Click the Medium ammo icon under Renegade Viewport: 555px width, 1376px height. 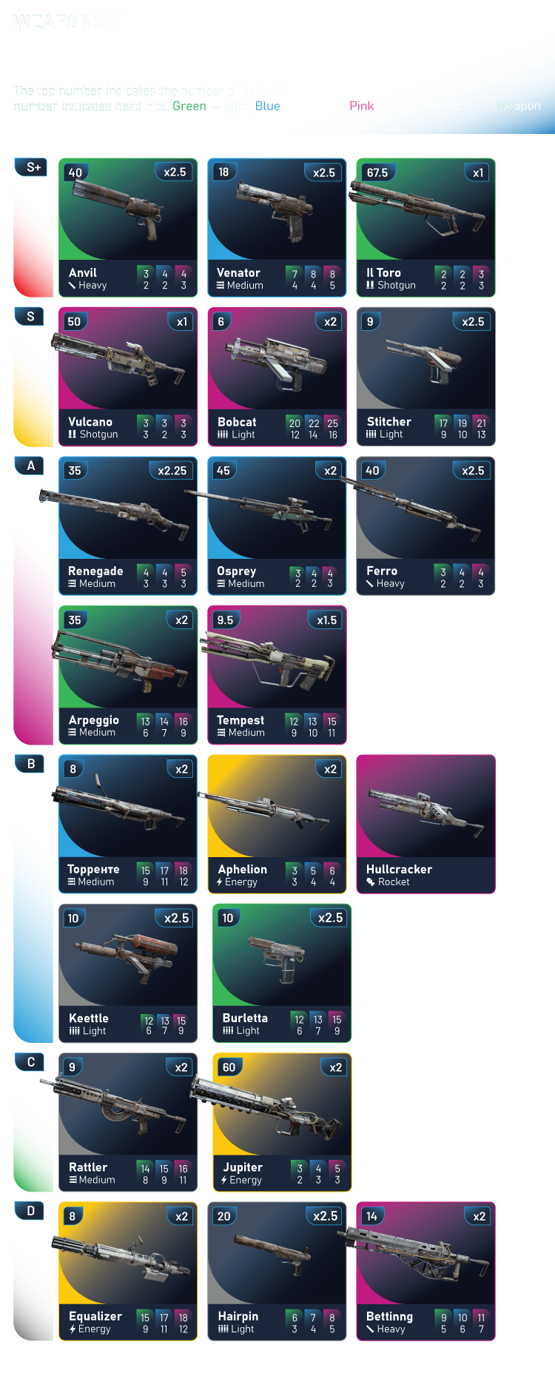73,584
